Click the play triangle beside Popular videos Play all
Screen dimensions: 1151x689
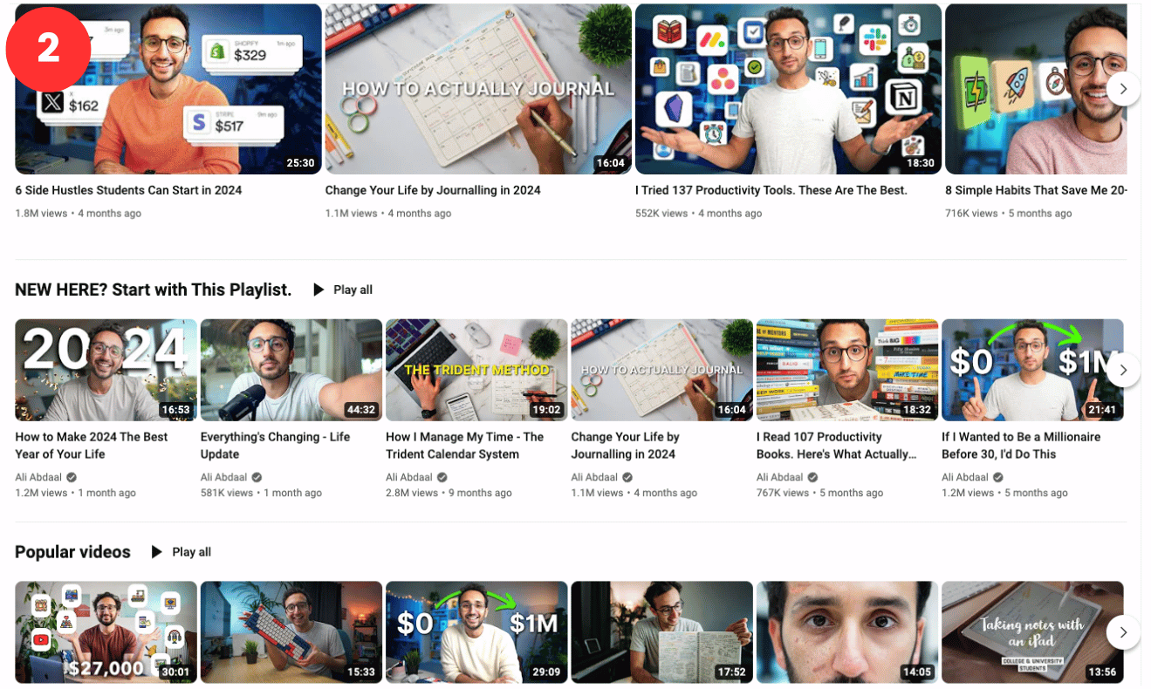click(x=156, y=551)
